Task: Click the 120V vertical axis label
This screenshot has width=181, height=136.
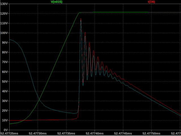Action: (4, 14)
